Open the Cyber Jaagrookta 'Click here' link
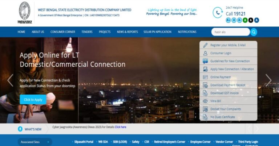Screen dimensions: 279x146 [x=121, y=127]
